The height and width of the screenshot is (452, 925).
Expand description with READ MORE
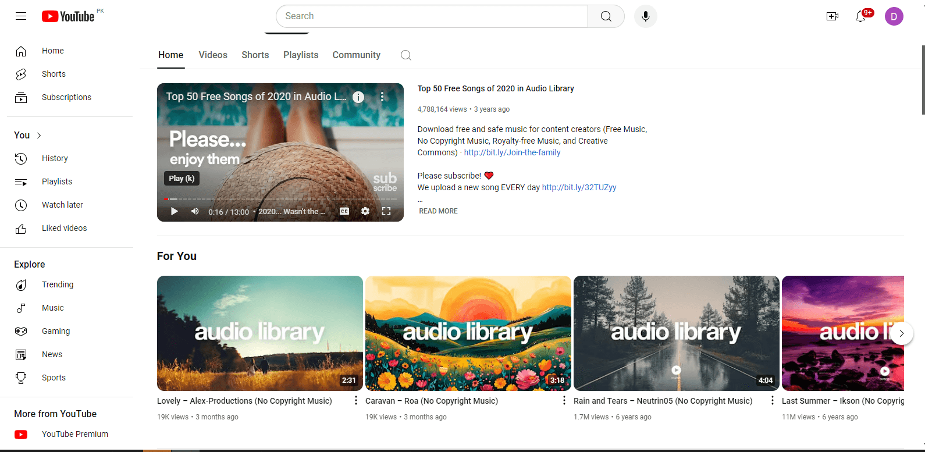(x=438, y=211)
